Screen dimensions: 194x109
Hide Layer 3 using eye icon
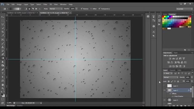point(164,90)
